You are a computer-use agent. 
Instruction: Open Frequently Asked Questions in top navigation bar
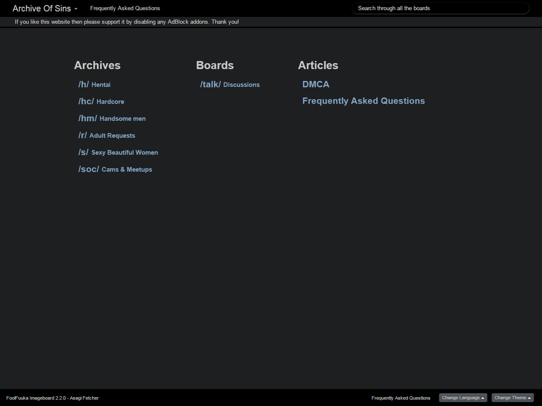coord(125,8)
